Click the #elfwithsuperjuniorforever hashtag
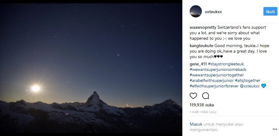 (214, 86)
